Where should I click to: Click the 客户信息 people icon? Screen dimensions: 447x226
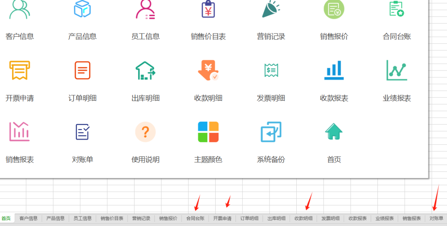[19, 9]
